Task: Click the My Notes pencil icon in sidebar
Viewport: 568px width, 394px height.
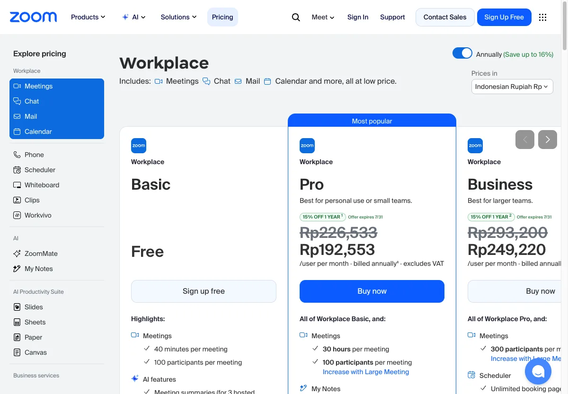Action: [17, 269]
